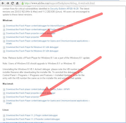Download Windows content debugger for Firefox NPAPI
The image size is (126, 123).
pyautogui.click(x=35, y=30)
